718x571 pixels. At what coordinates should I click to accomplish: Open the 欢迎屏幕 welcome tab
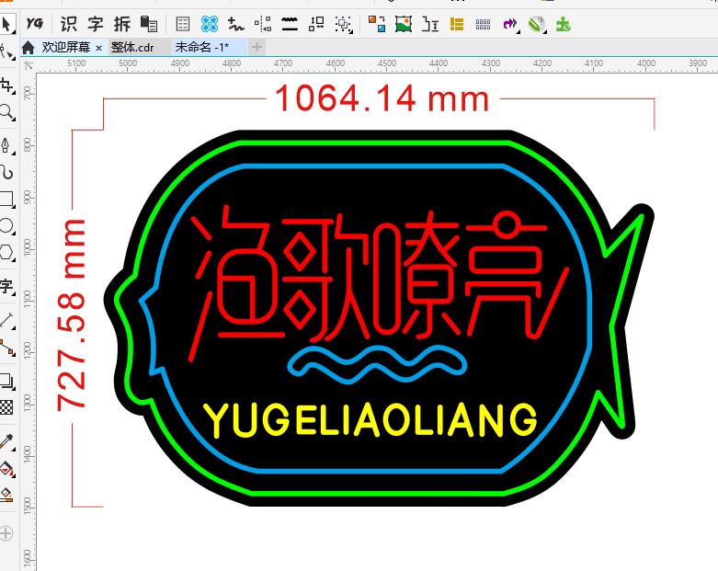pos(66,47)
